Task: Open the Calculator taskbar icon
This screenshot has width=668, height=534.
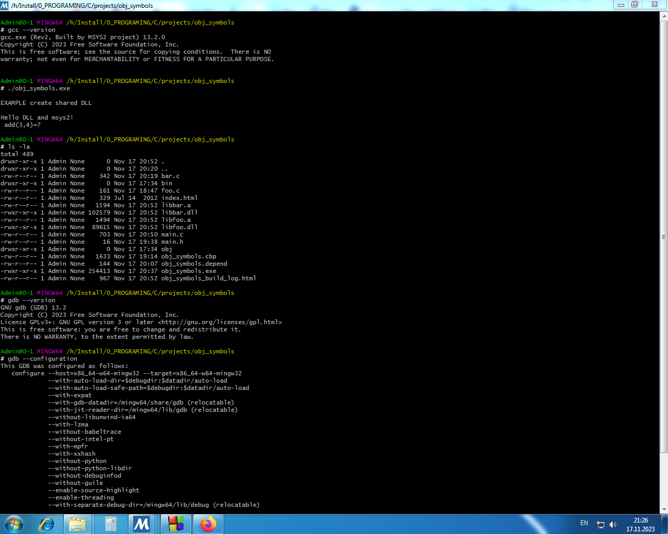Action: [110, 524]
